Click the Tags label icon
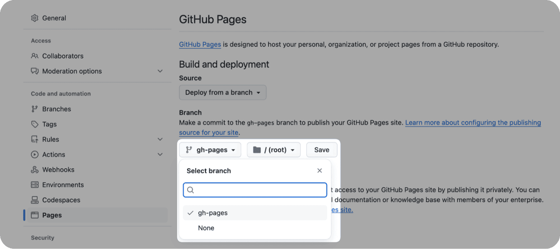The image size is (560, 249). (x=35, y=124)
